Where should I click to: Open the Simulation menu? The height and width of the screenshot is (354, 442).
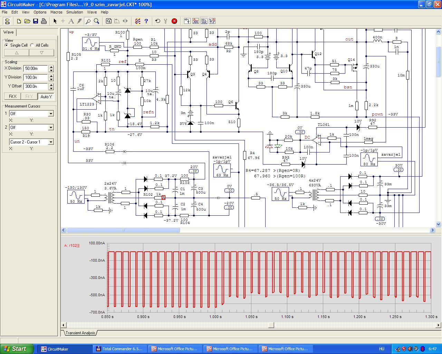75,12
